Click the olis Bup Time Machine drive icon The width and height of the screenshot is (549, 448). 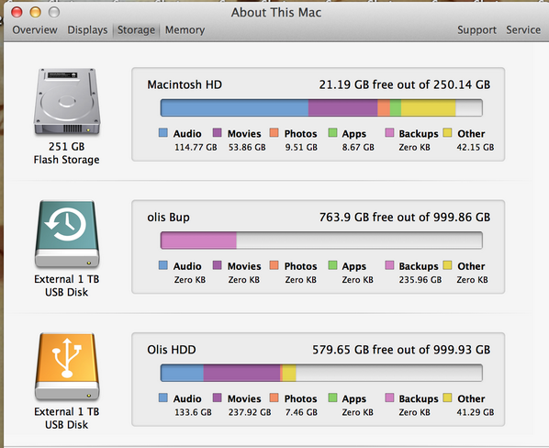(67, 234)
